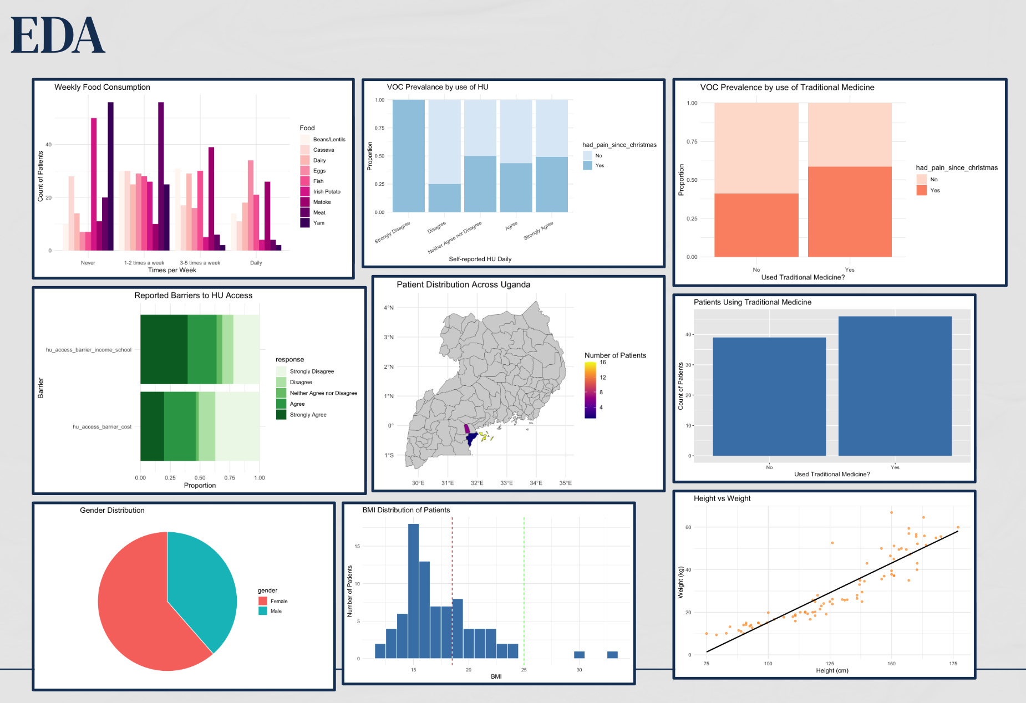Click the hu_access_barrier_cost axis label

click(x=102, y=427)
